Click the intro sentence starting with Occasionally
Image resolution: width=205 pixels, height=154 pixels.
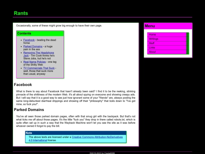tap(59, 25)
